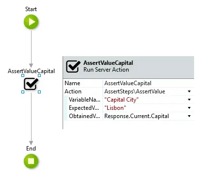Click the checkmark icon in properties header
Screen dimensions: 197x180
point(73,66)
